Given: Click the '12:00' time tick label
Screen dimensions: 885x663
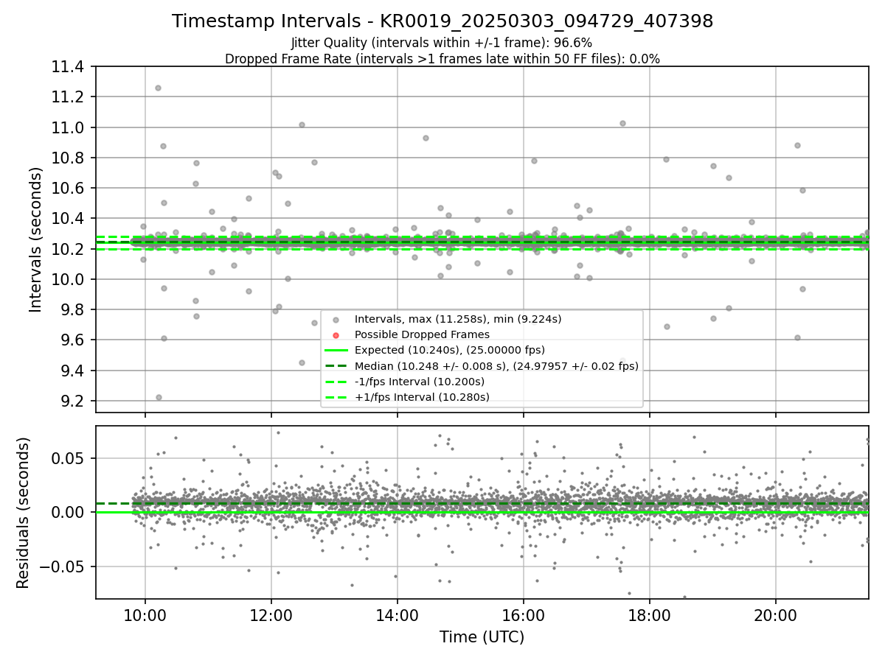Looking at the screenshot, I should tap(271, 615).
